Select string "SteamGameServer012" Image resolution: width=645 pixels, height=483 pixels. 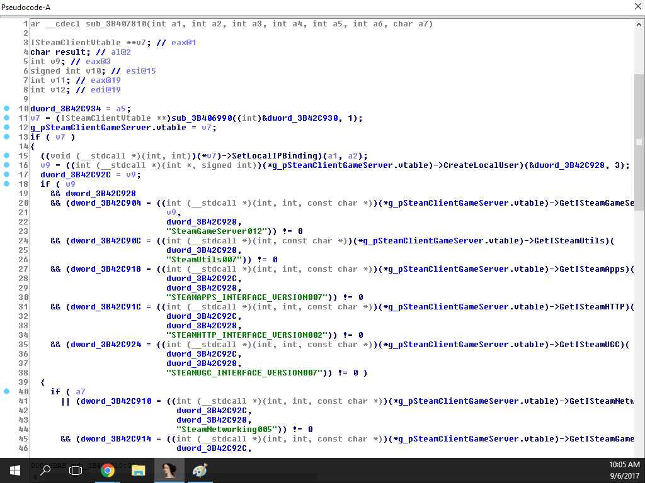pyautogui.click(x=217, y=231)
